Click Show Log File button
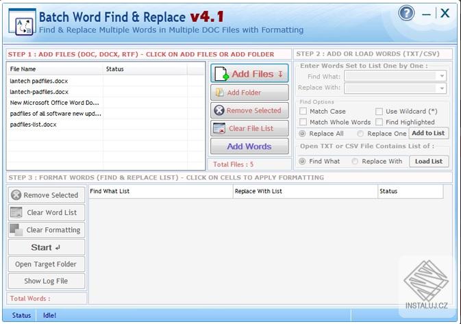461x324 pixels. [x=47, y=281]
